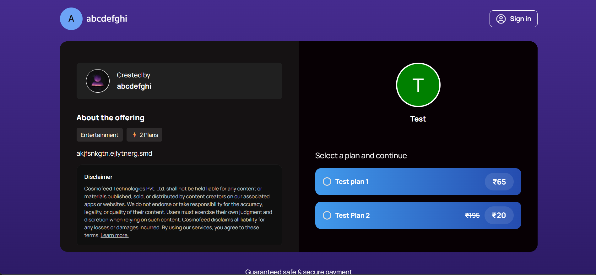Screen dimensions: 596x275
Task: Click the user icon inside Sign in
Action: pyautogui.click(x=501, y=19)
